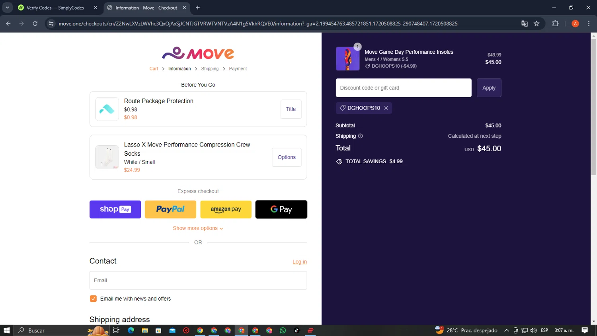Click the Payment breadcrumb step
Viewport: 597px width, 336px height.
[x=238, y=69]
